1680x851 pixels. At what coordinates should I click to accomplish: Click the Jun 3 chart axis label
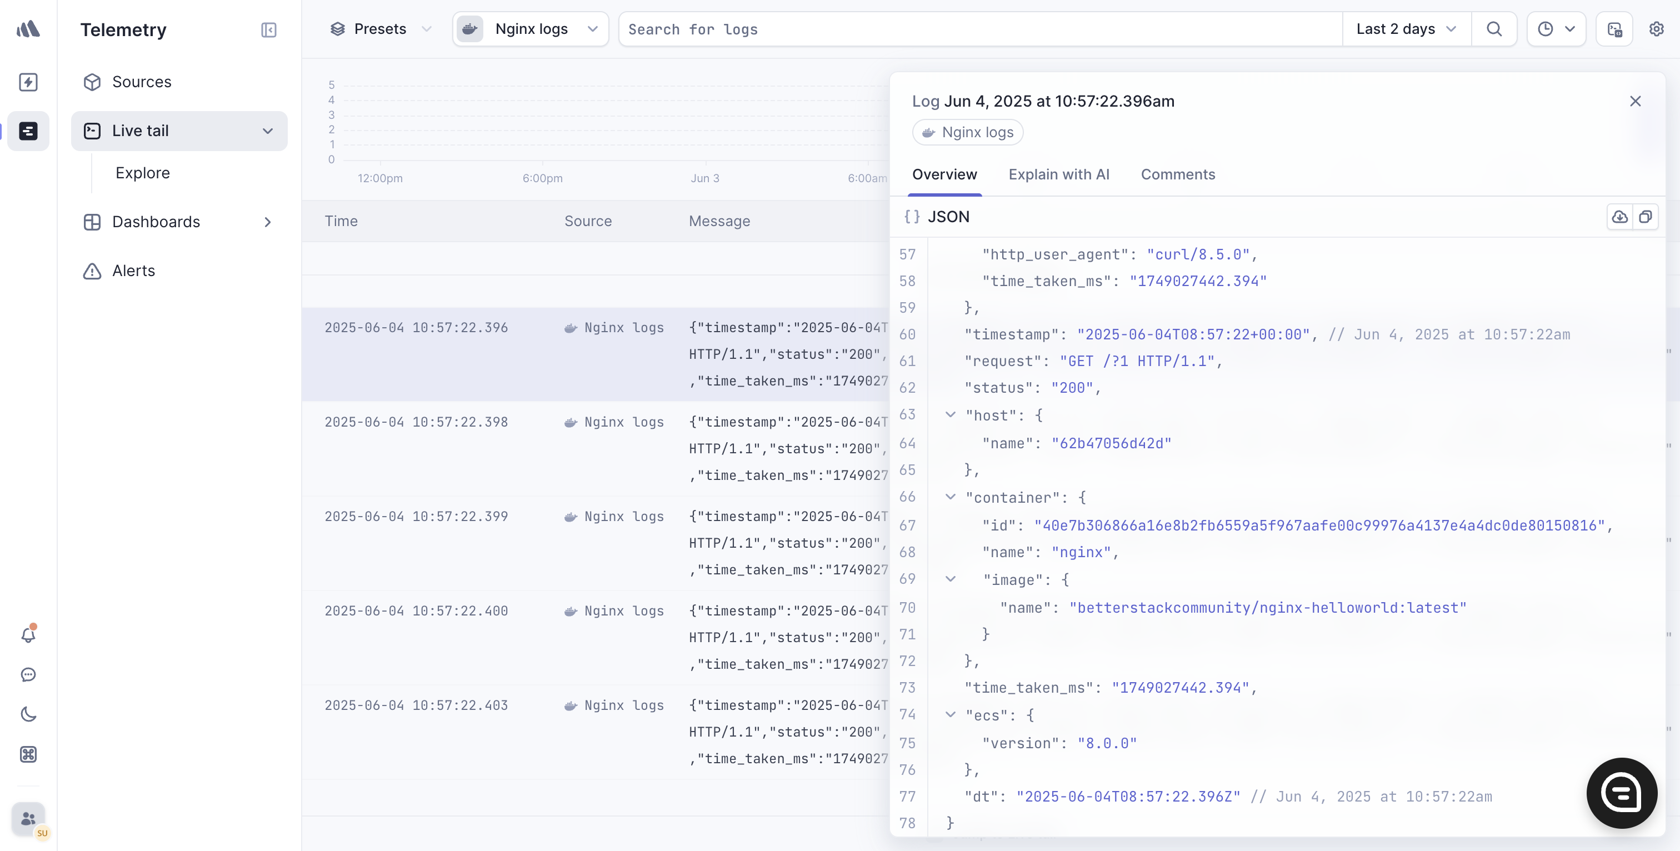point(704,178)
